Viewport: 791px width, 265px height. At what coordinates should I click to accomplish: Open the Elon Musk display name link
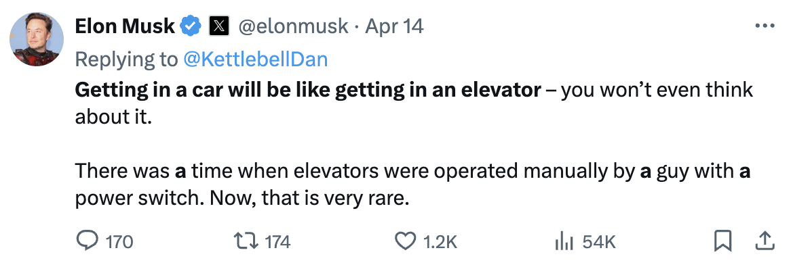coord(125,26)
